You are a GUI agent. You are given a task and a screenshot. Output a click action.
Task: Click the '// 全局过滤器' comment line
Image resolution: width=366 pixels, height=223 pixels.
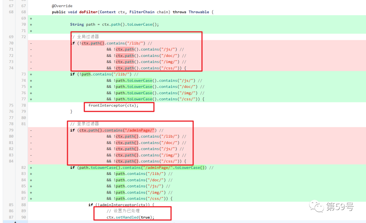pos(85,37)
